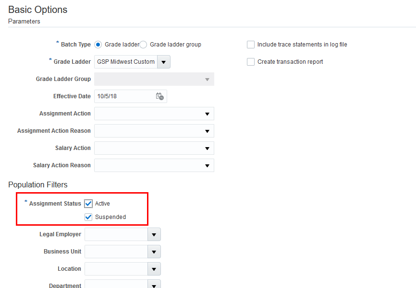Enable Include trace statements in log file
416x288 pixels.
[x=251, y=45]
